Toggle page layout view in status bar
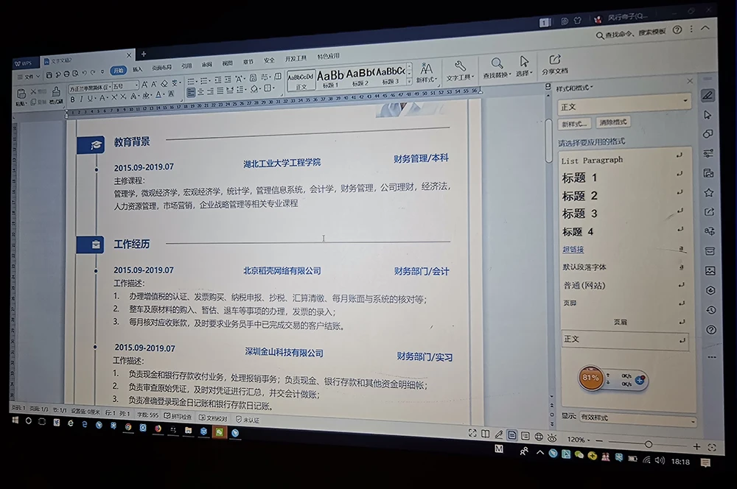Viewport: 737px width, 489px height. click(x=512, y=435)
